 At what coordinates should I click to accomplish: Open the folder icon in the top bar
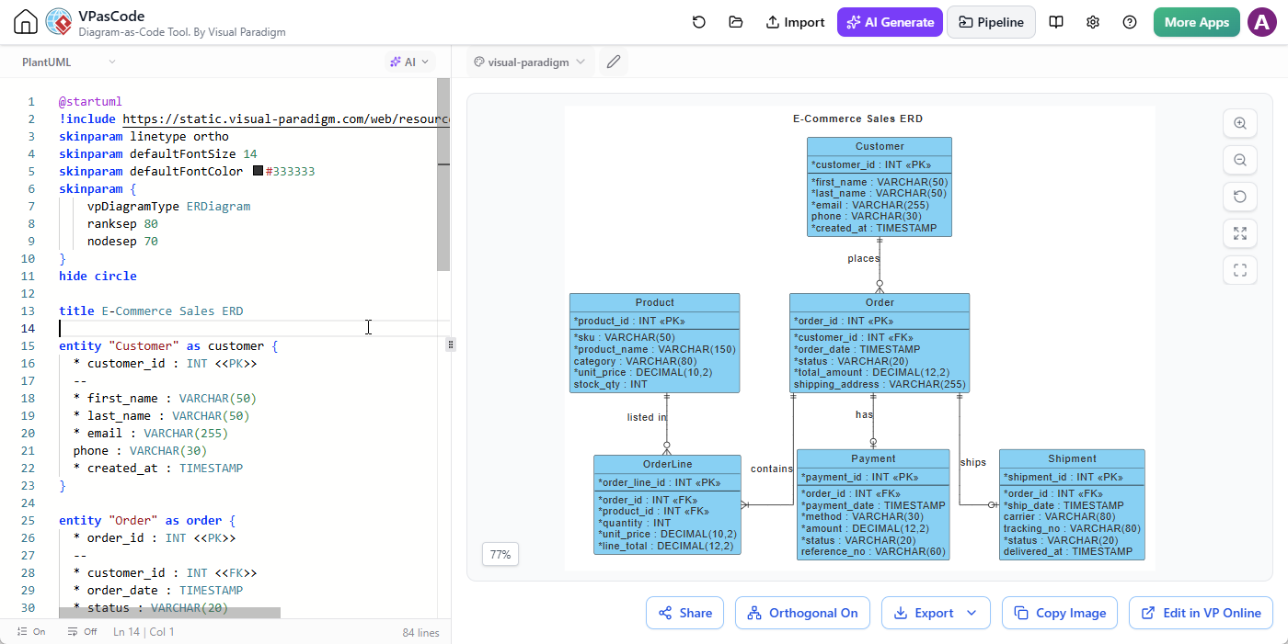pos(735,22)
